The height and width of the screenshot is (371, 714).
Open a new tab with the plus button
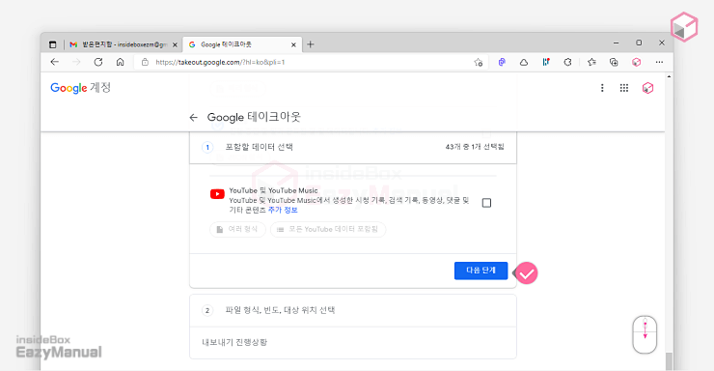point(311,44)
